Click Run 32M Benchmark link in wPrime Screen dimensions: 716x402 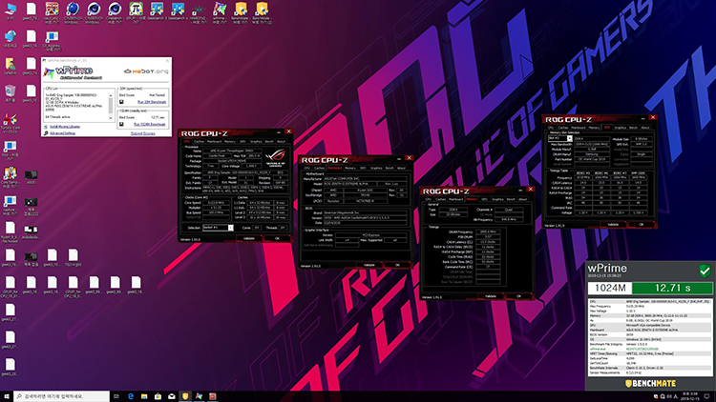pyautogui.click(x=152, y=102)
